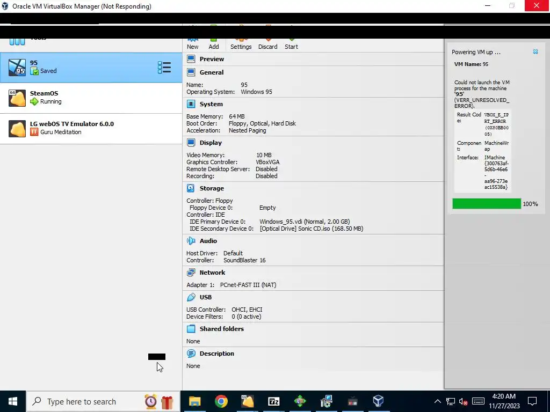Open the notification center icon

(x=532, y=401)
